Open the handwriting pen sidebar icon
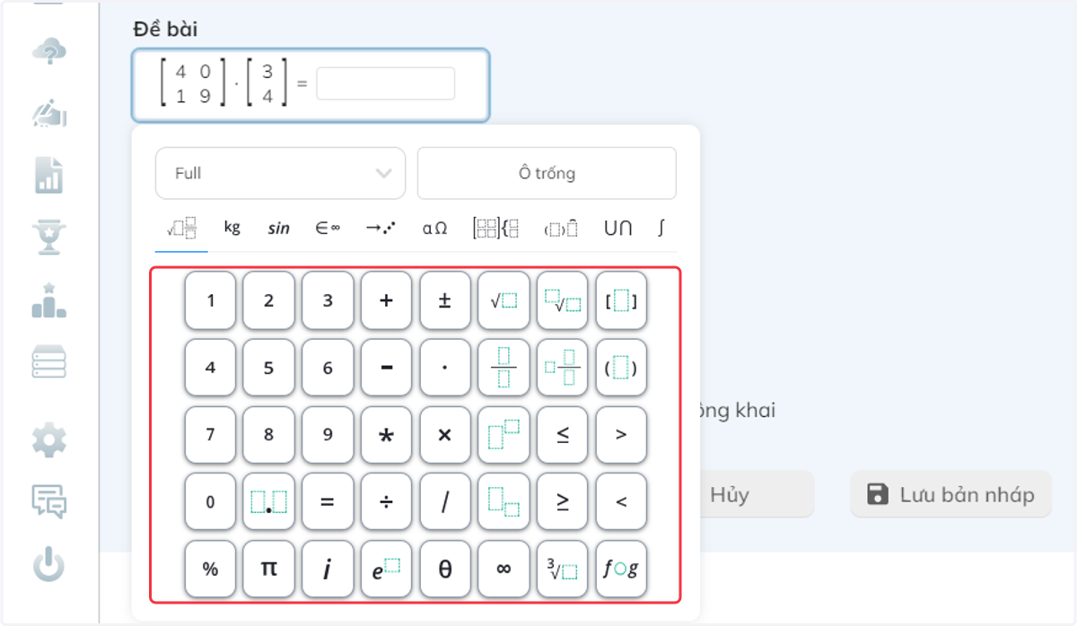The width and height of the screenshot is (1077, 626). click(x=49, y=113)
